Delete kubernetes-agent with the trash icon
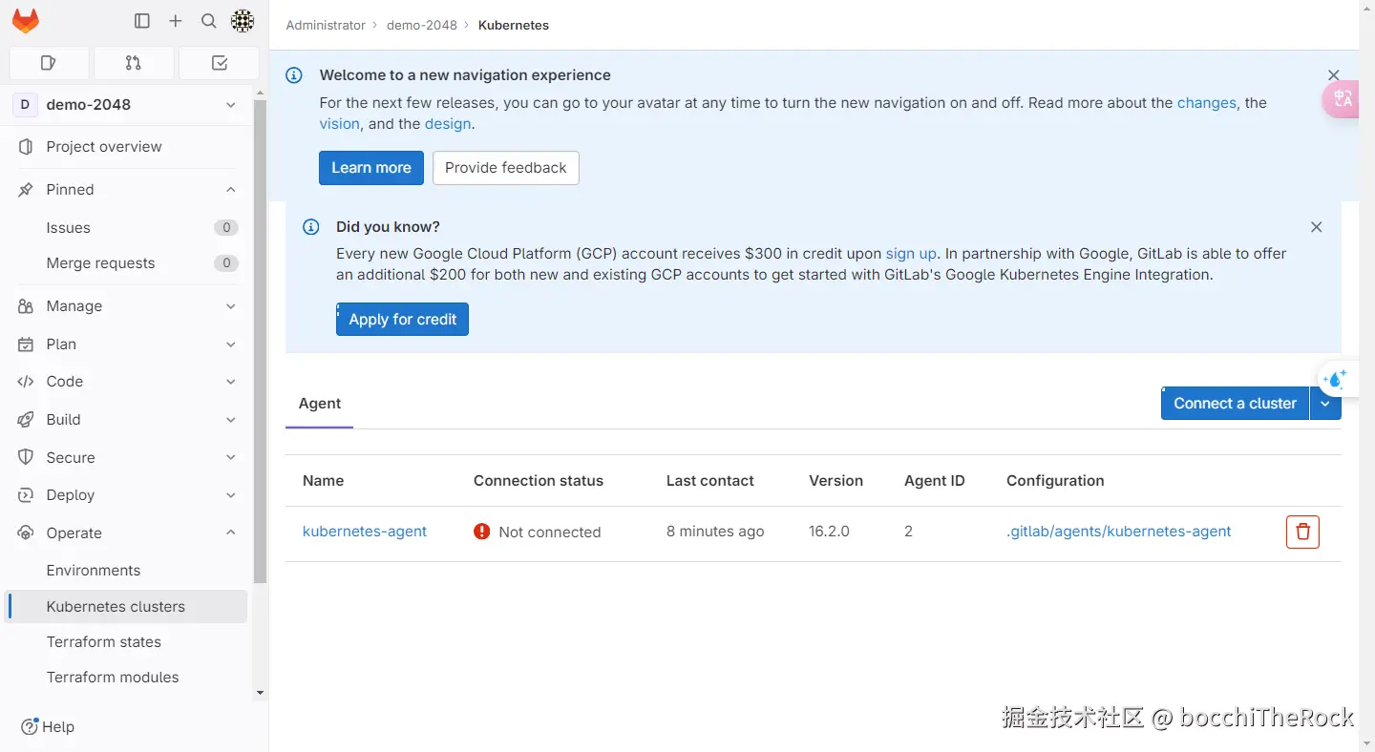This screenshot has height=752, width=1375. (x=1302, y=532)
